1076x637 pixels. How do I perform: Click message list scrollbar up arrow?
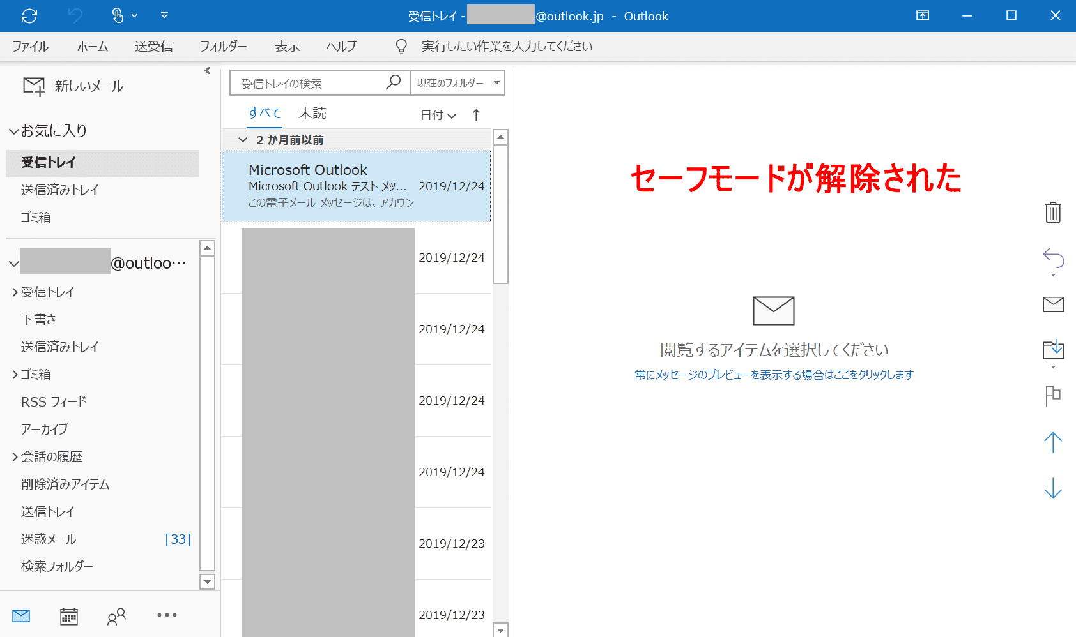501,137
